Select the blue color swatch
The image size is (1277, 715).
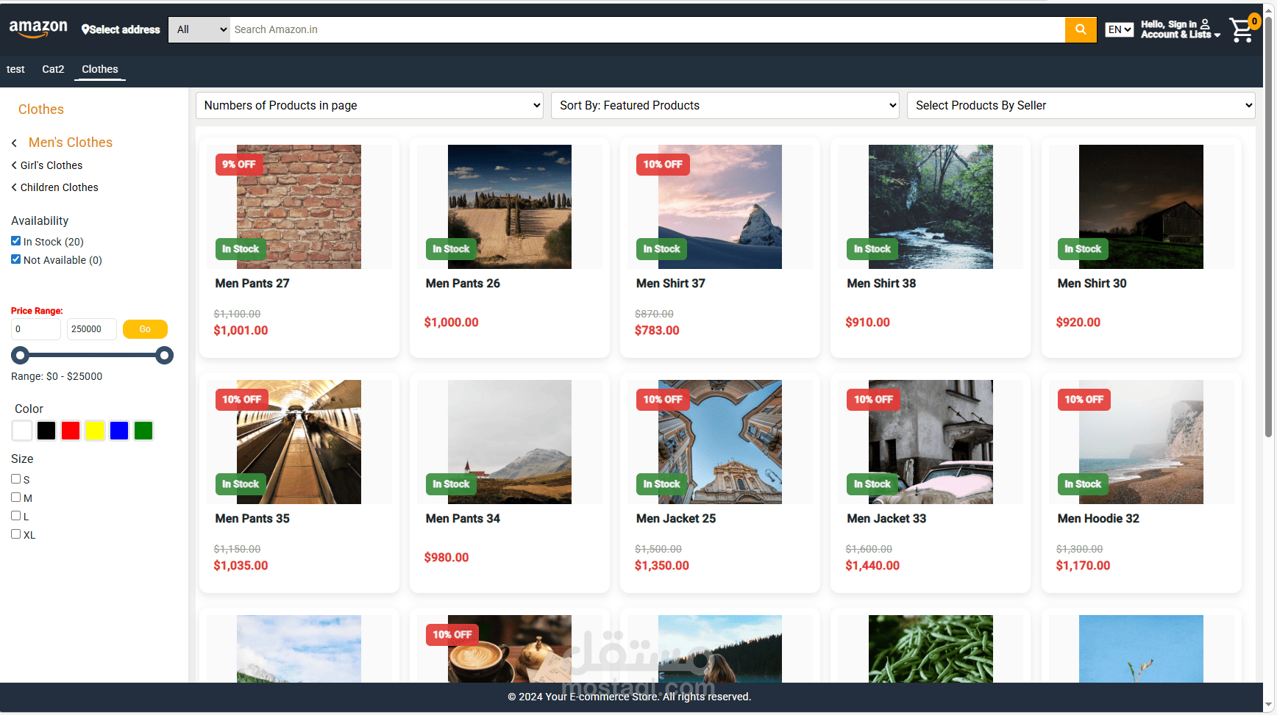[119, 431]
